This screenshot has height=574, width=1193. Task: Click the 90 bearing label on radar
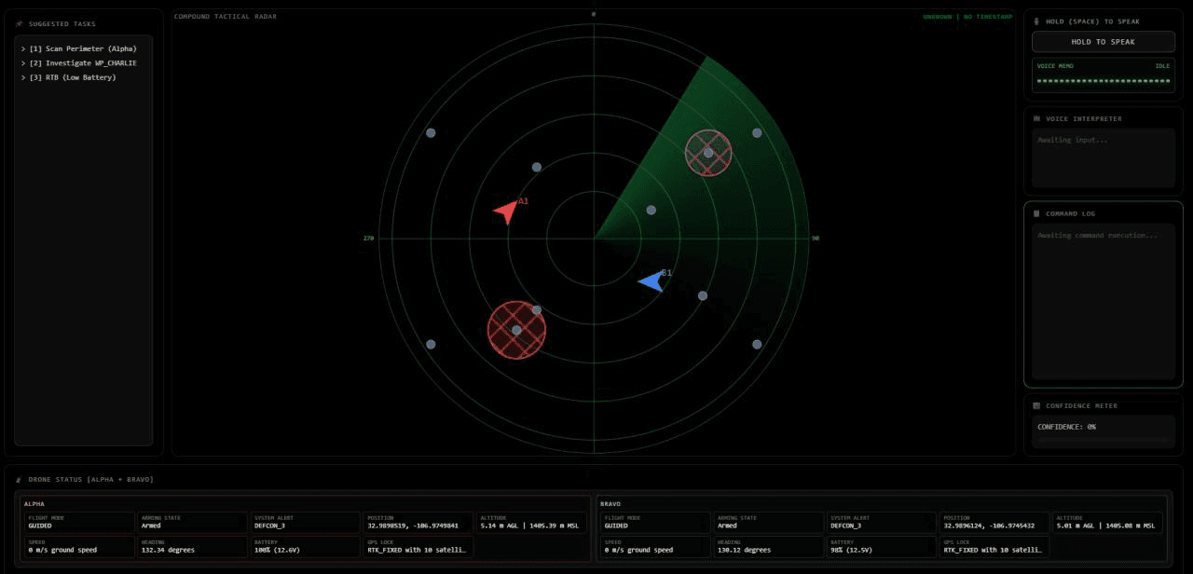[x=816, y=239]
